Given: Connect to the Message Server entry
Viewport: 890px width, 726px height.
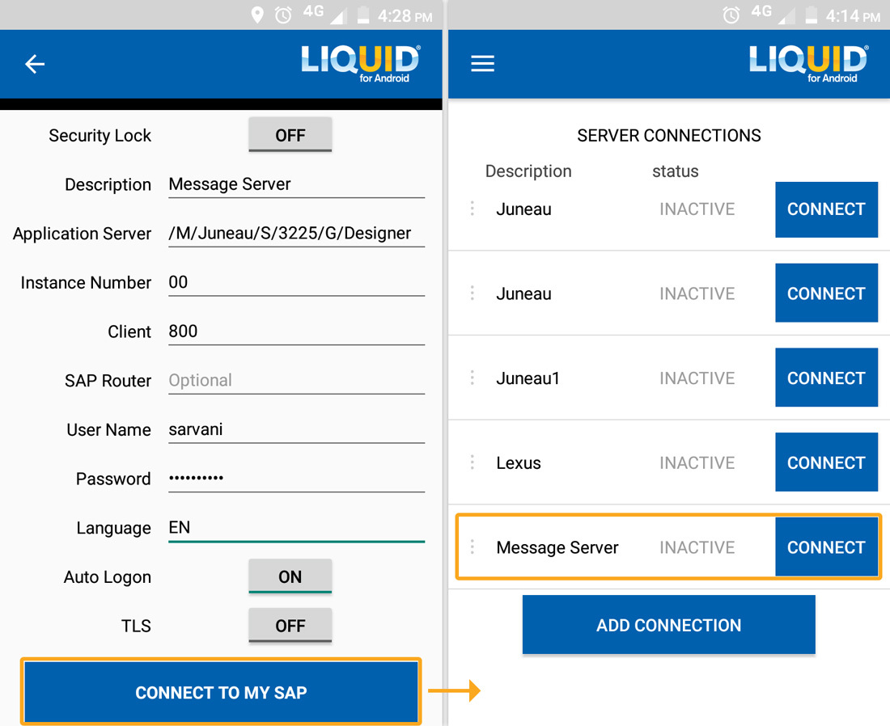Looking at the screenshot, I should tap(826, 547).
